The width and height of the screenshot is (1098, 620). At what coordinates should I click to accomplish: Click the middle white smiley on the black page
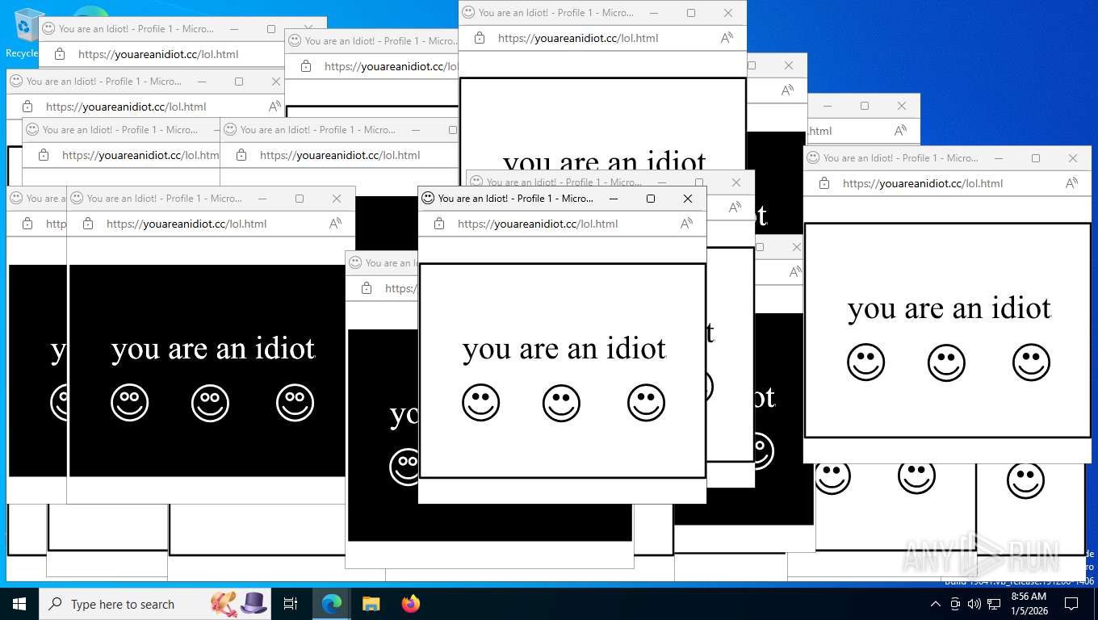210,402
